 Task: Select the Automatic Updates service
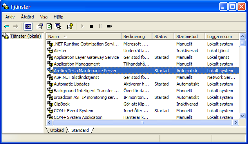(x=72, y=84)
